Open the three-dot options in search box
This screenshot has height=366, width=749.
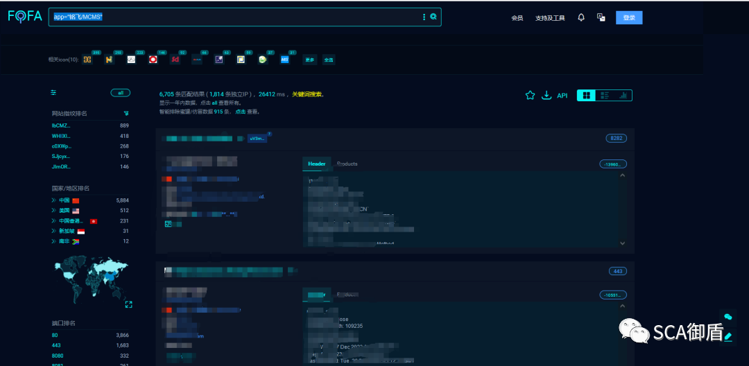[x=424, y=17]
